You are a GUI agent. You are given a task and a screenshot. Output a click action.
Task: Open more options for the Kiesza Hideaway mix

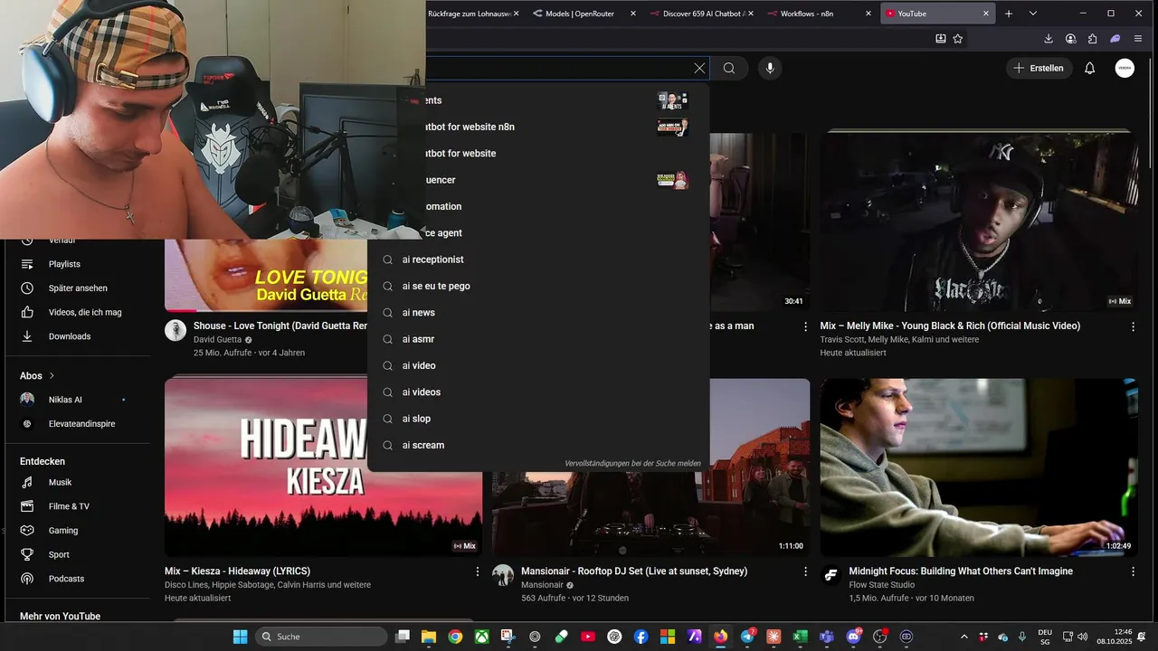click(478, 571)
